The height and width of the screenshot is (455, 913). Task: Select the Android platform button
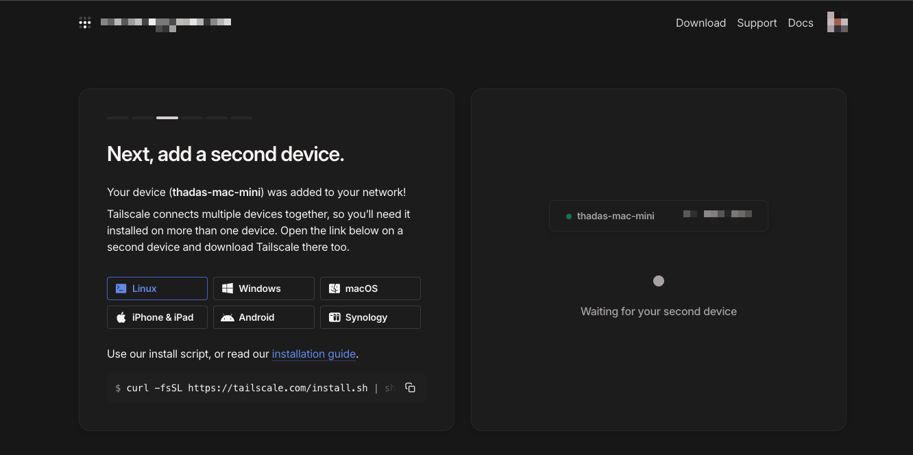point(263,317)
